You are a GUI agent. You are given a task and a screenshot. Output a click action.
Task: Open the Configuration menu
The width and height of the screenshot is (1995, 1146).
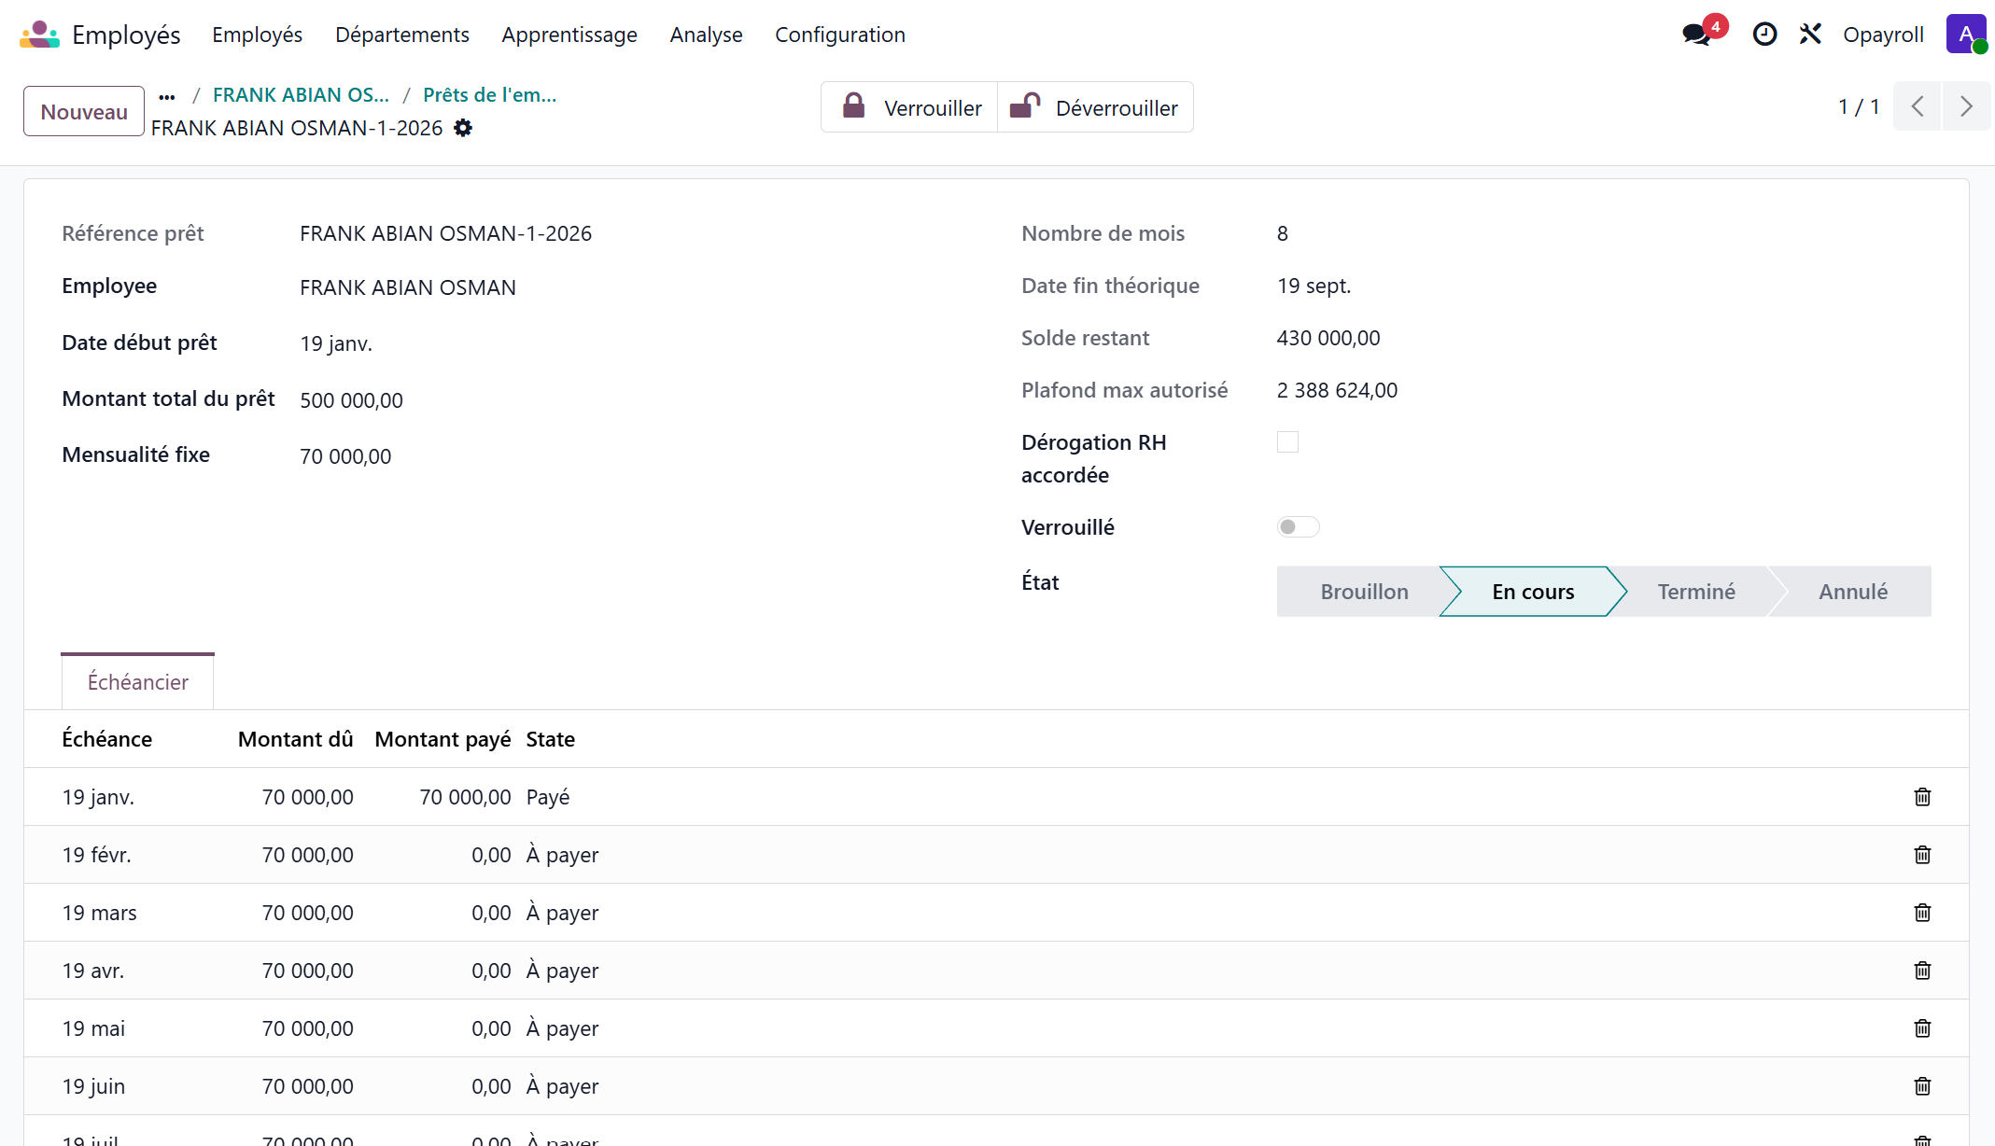coord(839,35)
